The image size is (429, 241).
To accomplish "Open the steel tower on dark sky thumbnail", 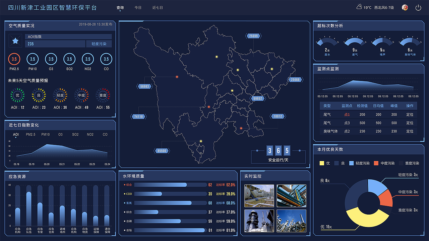I will tap(259, 221).
